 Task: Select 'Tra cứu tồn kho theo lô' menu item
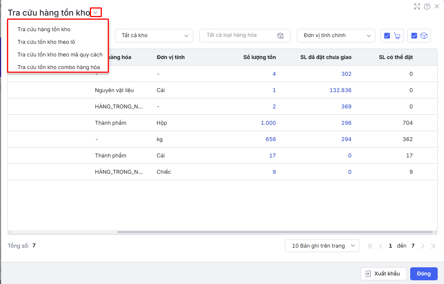tap(46, 42)
